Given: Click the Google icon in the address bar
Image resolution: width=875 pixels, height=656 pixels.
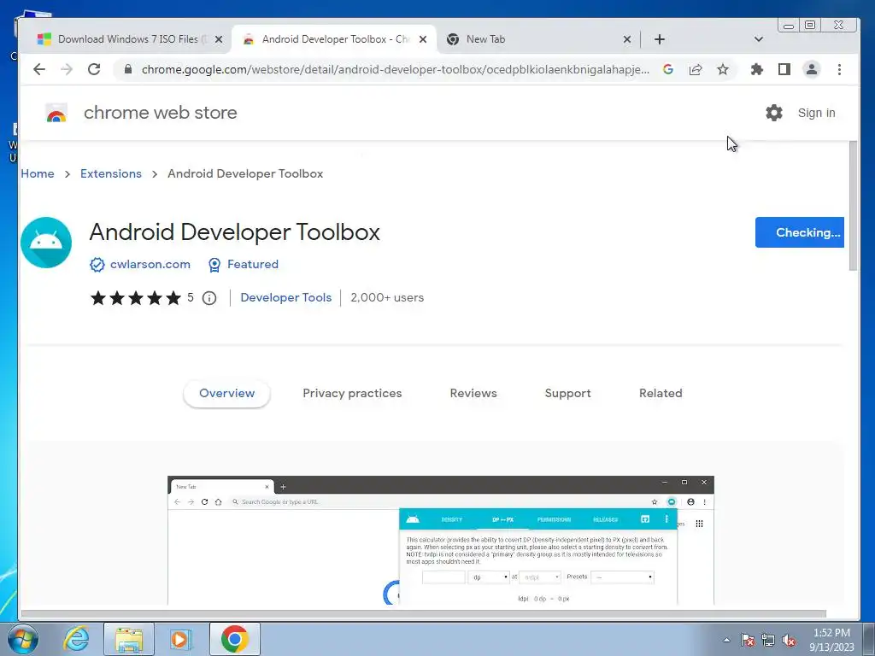Looking at the screenshot, I should [668, 69].
